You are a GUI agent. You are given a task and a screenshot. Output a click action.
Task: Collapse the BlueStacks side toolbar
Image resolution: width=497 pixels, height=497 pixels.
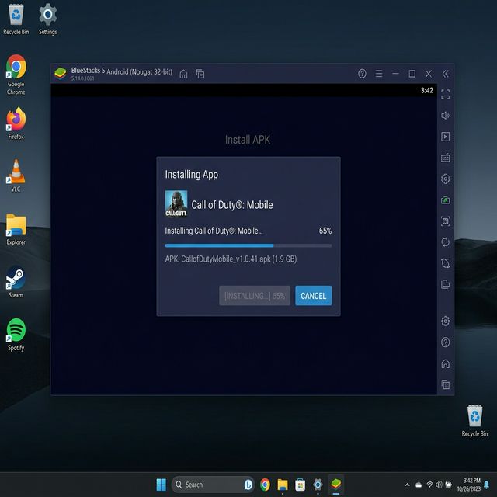coord(445,74)
